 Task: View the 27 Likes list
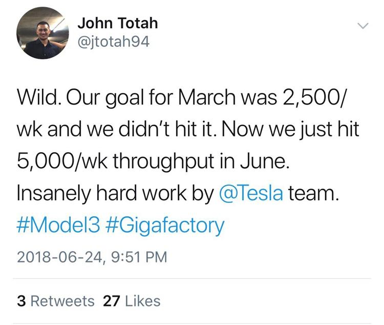coord(132,301)
